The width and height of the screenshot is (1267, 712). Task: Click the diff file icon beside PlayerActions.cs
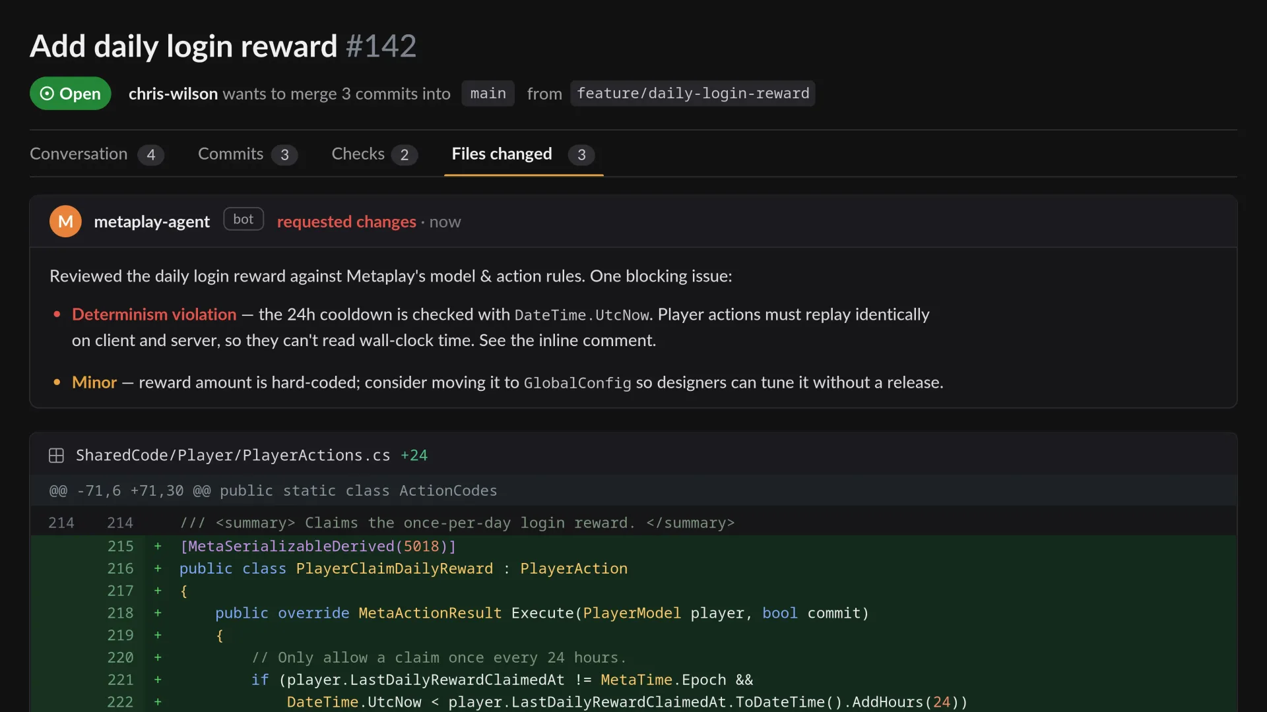(x=57, y=456)
